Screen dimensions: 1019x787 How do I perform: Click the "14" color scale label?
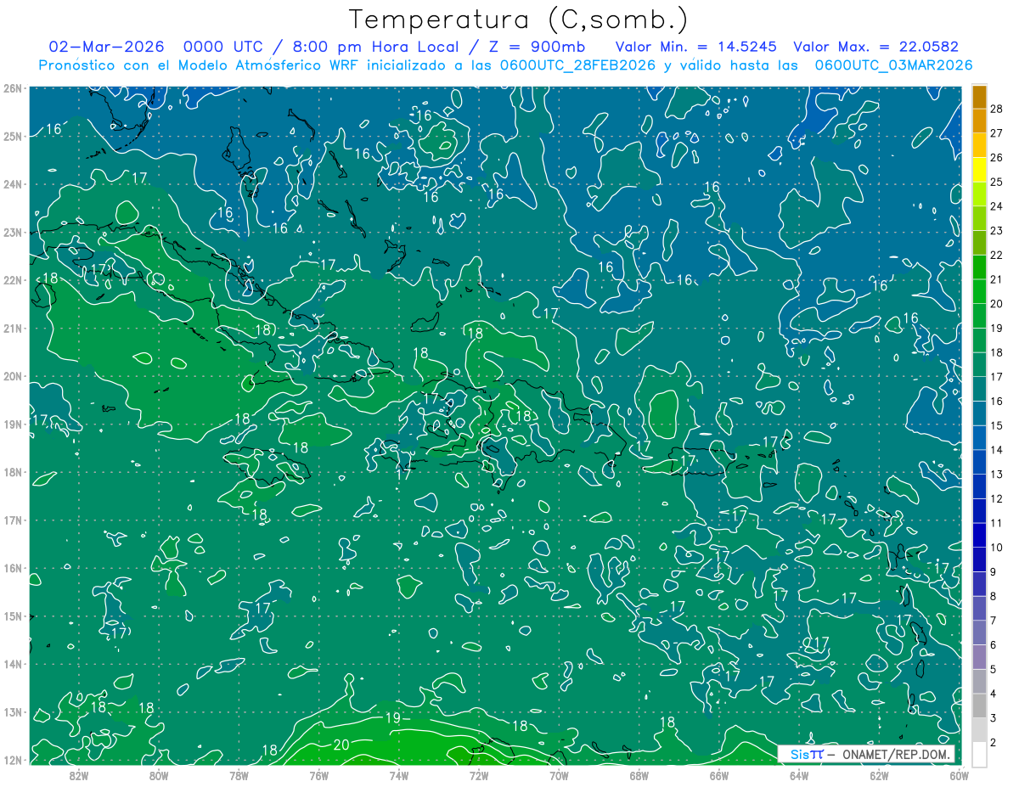coord(997,450)
